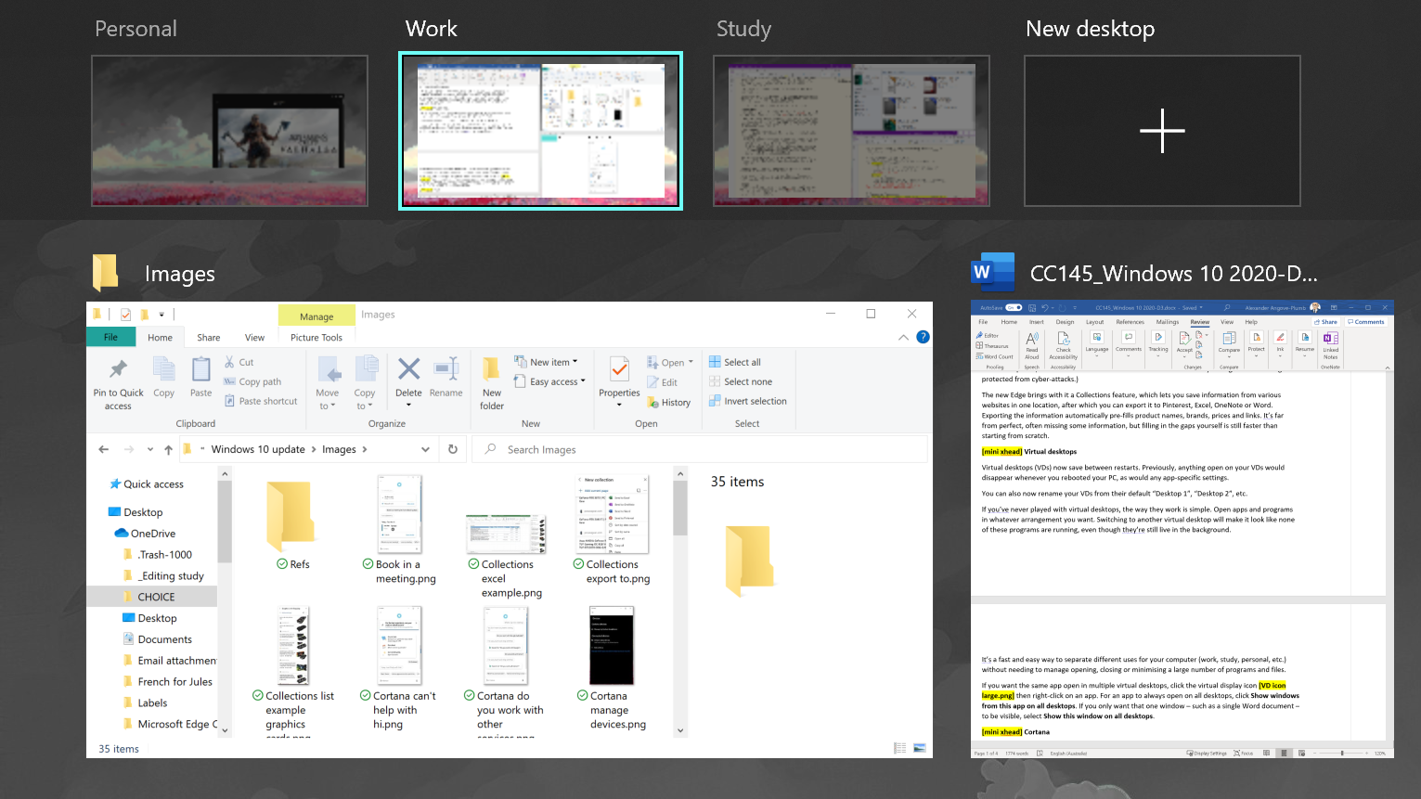The width and height of the screenshot is (1421, 799).
Task: Expand the address bar history chevron
Action: tap(425, 449)
